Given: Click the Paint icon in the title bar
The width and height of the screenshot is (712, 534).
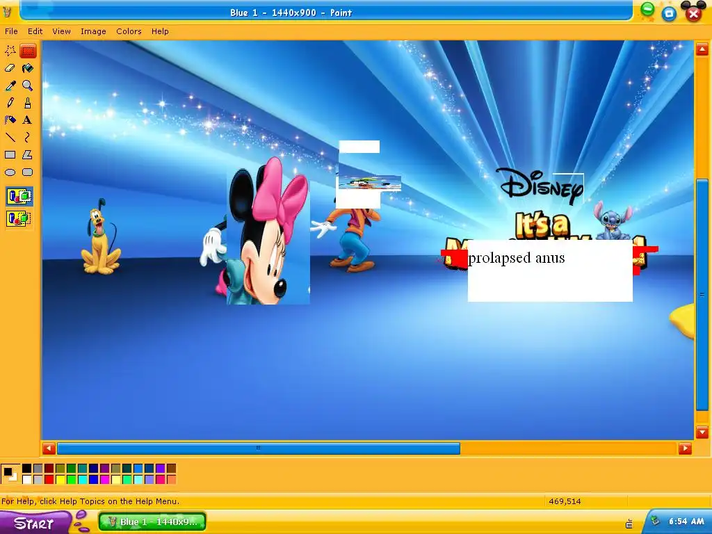Looking at the screenshot, I should (x=7, y=12).
